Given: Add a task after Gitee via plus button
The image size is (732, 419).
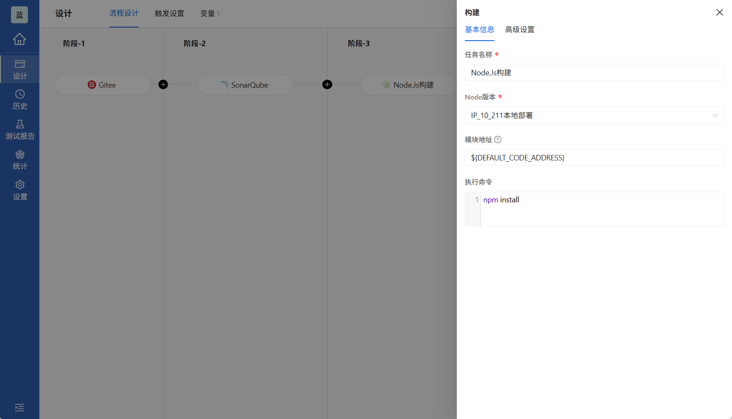Looking at the screenshot, I should [163, 85].
